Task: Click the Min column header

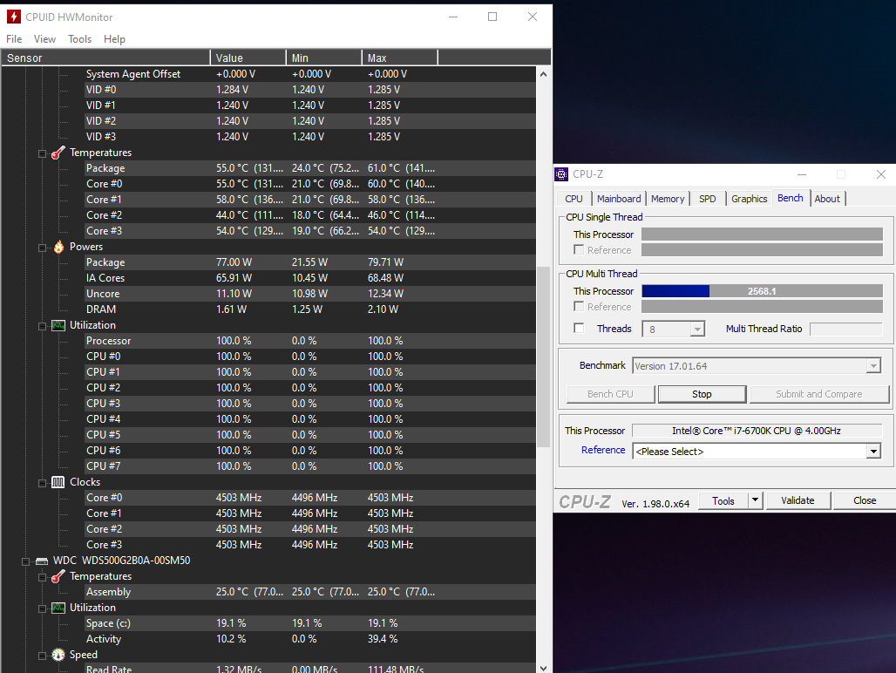Action: tap(324, 58)
